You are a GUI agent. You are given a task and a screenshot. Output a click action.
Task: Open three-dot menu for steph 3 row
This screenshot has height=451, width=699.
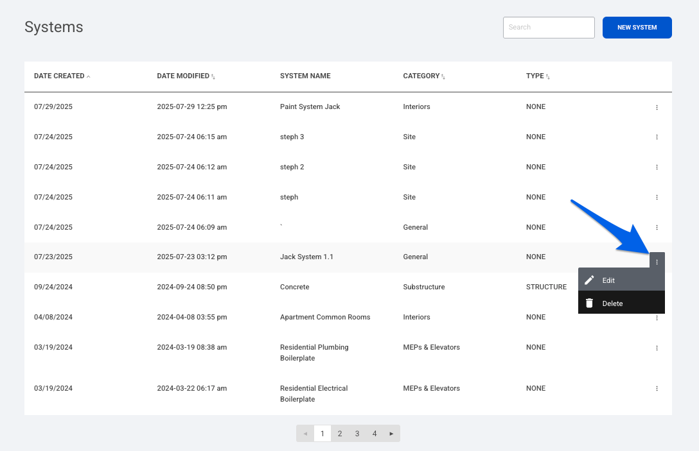pyautogui.click(x=657, y=137)
